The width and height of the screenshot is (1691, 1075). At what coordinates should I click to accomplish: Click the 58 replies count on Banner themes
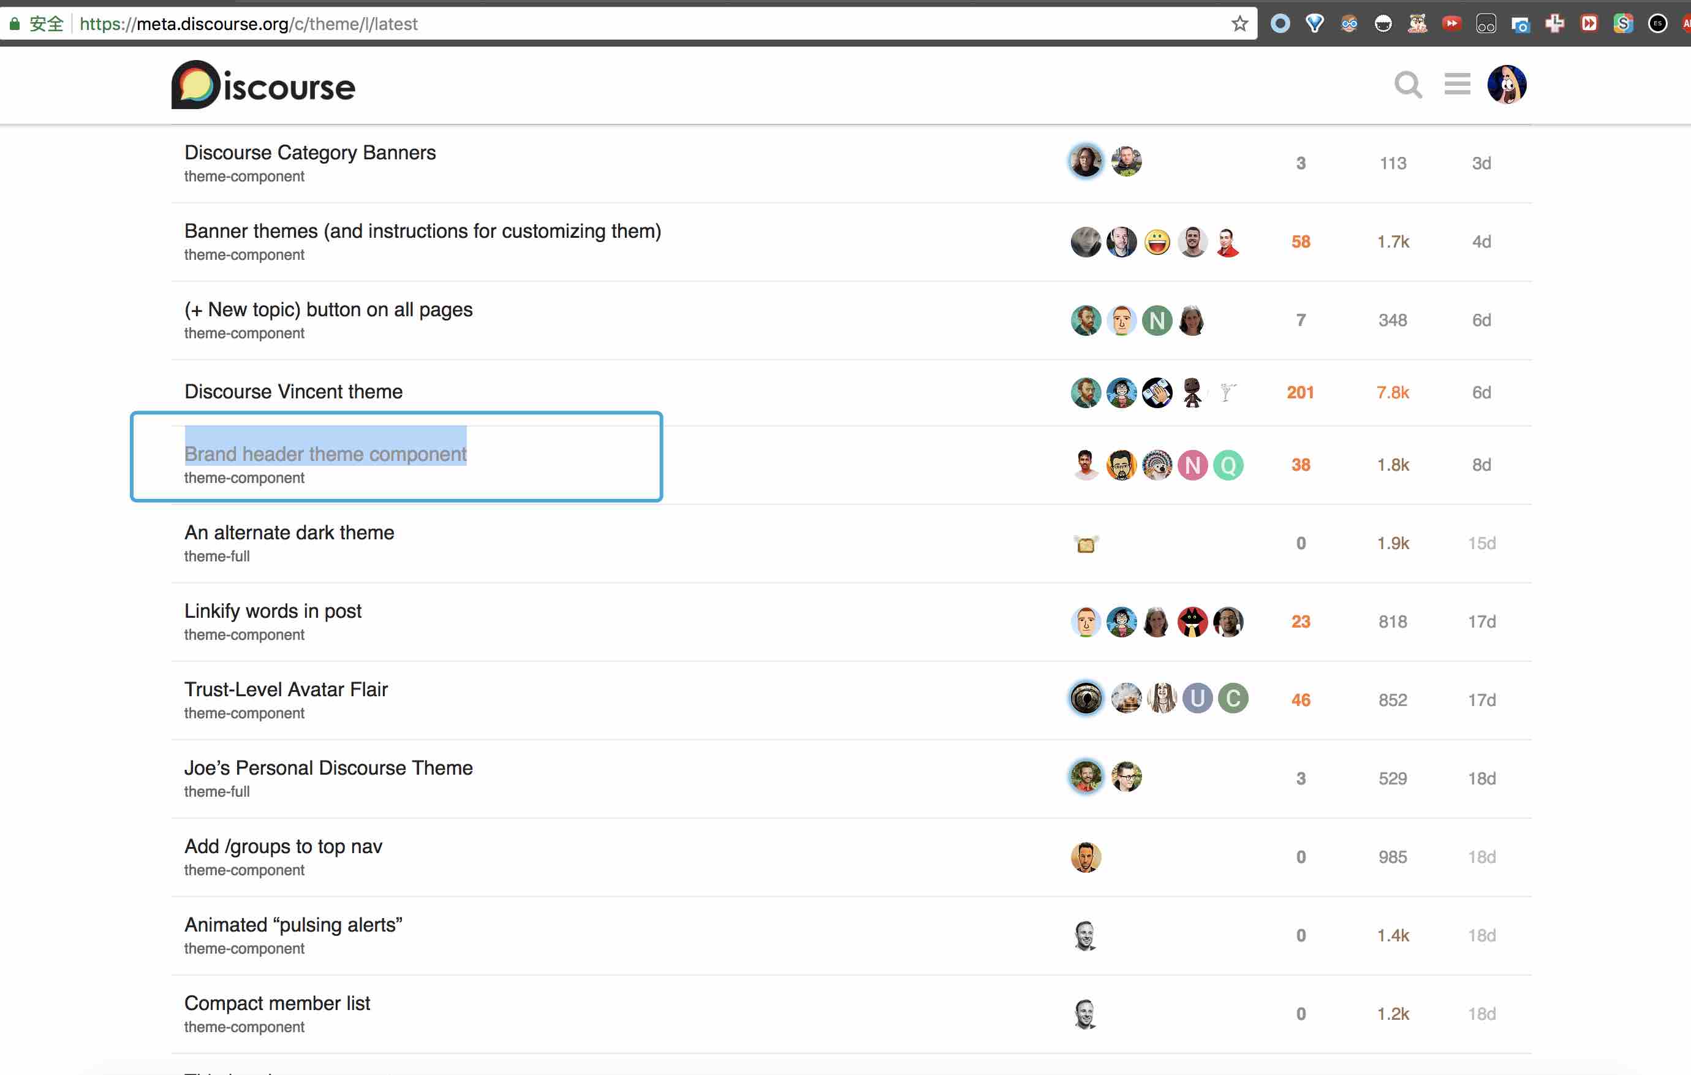click(x=1301, y=241)
